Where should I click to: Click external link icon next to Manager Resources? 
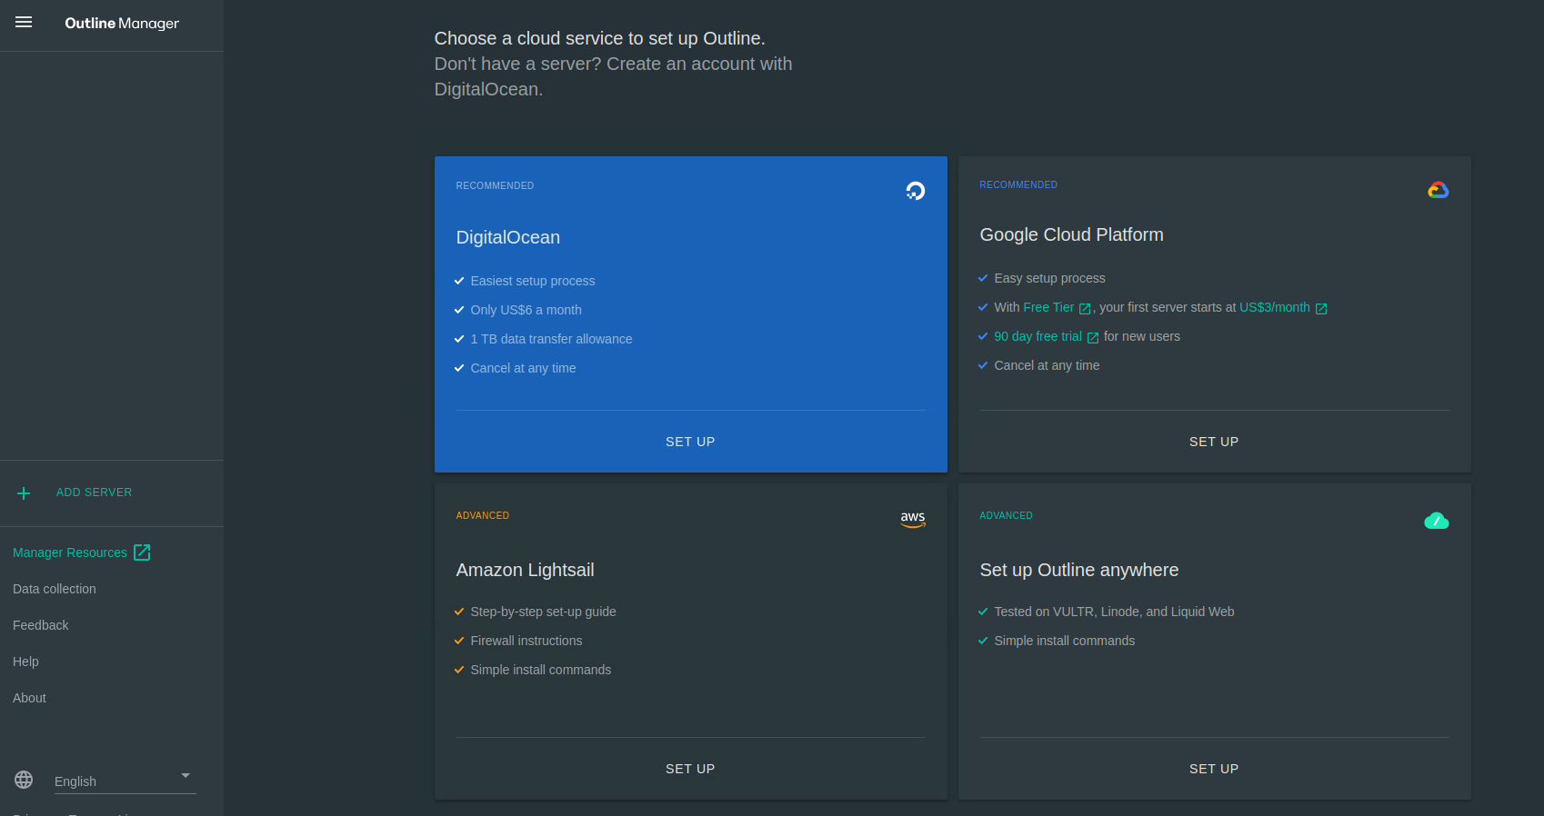click(142, 552)
